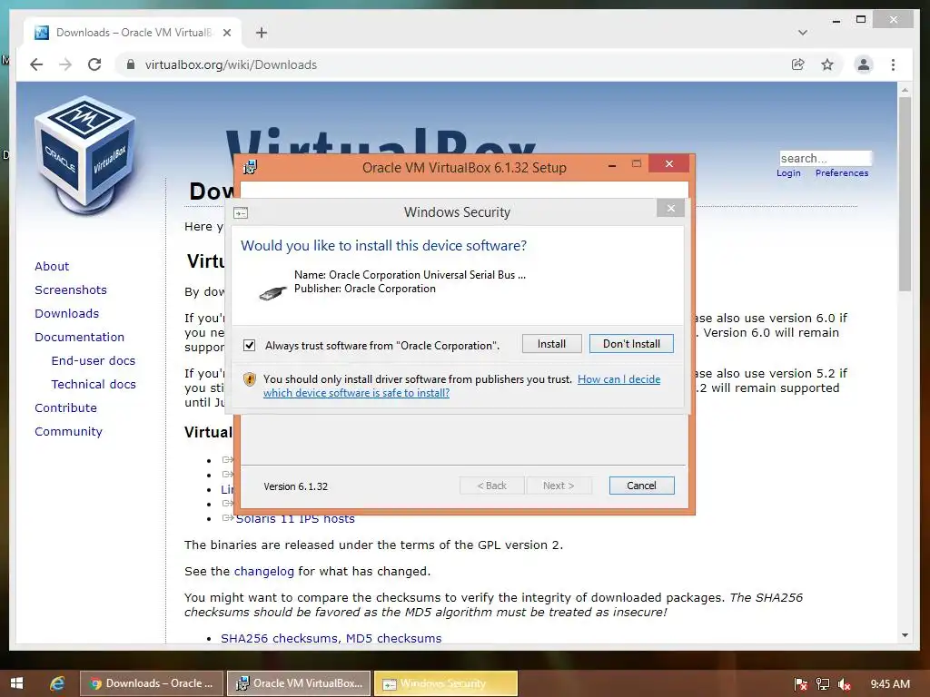The image size is (930, 697).
Task: Share this page via the share icon
Action: pyautogui.click(x=798, y=64)
